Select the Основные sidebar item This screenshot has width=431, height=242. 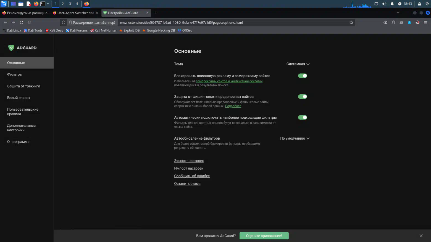pos(27,63)
